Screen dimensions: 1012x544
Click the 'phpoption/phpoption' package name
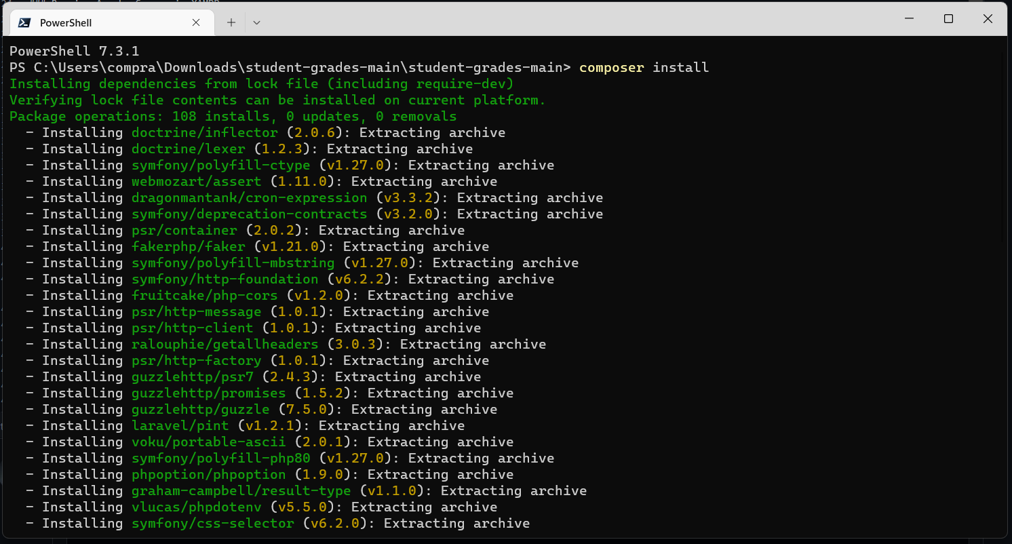209,474
